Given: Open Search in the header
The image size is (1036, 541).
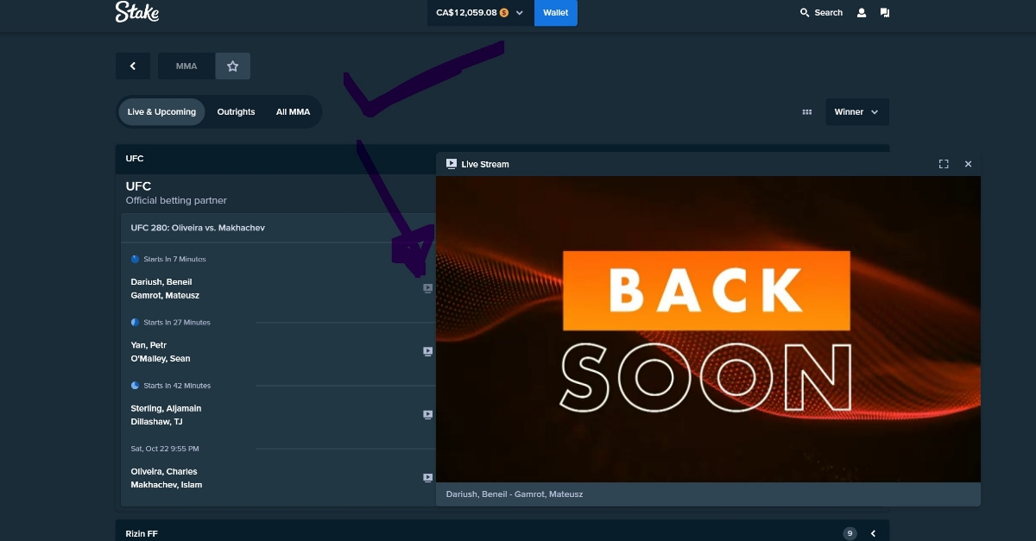Looking at the screenshot, I should (x=821, y=13).
